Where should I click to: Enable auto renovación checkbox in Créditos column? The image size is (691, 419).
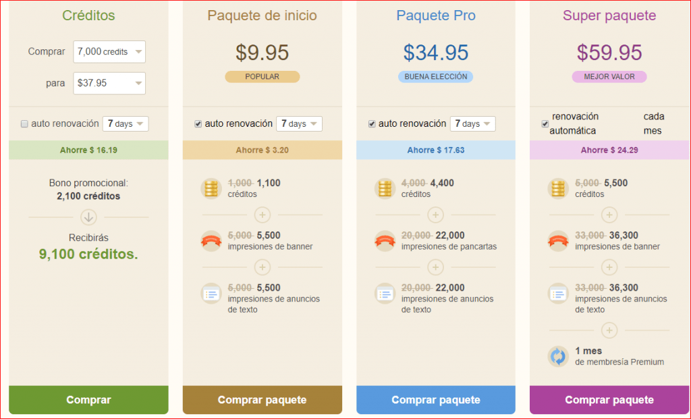pyautogui.click(x=24, y=124)
